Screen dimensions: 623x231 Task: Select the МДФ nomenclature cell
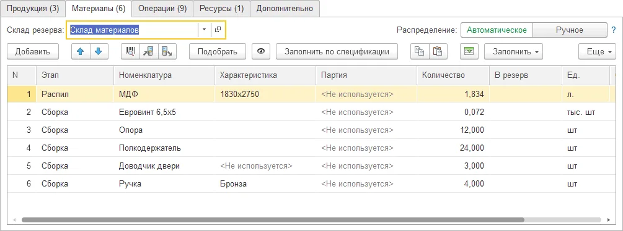[164, 94]
